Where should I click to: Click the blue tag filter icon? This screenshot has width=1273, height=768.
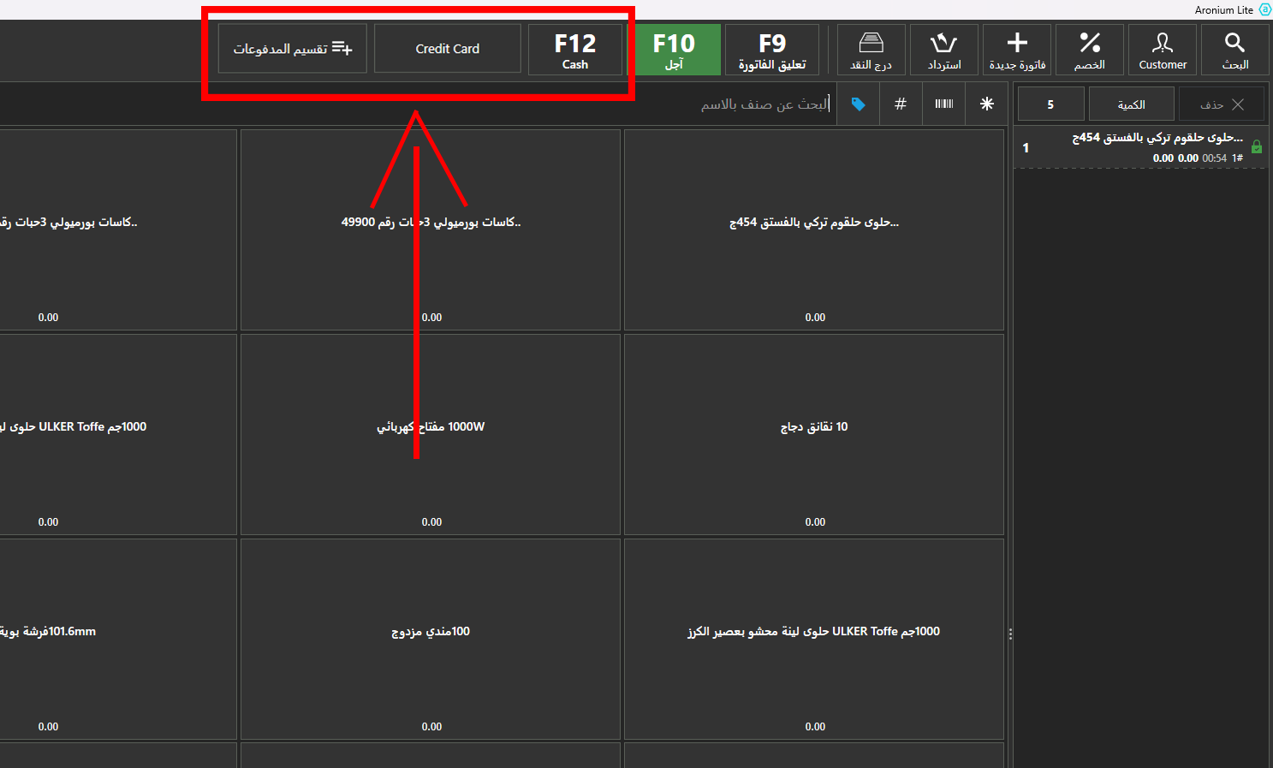[858, 104]
